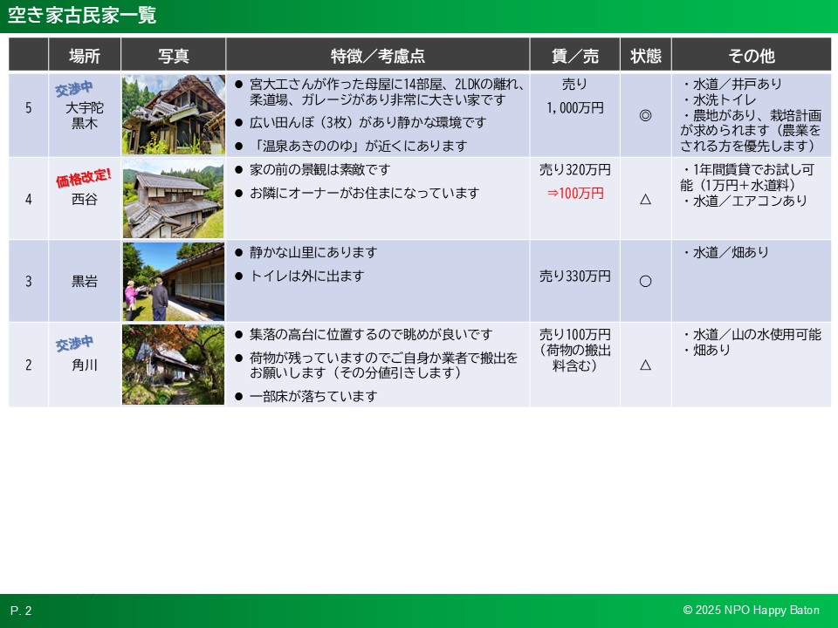Select the 賃／売 column header

(x=574, y=56)
